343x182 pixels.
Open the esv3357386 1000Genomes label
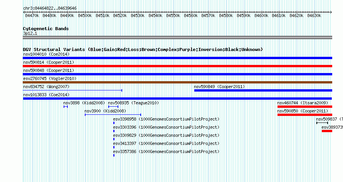point(166,151)
